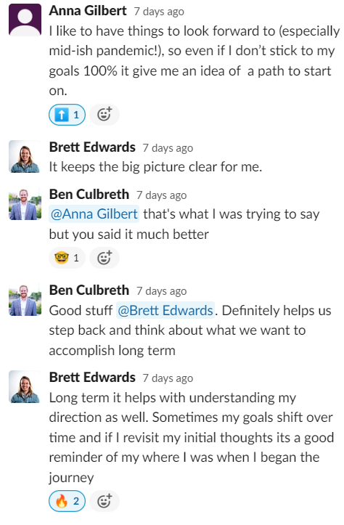Open Ben Culbreth's name above the 'Good stuff' message

[89, 290]
